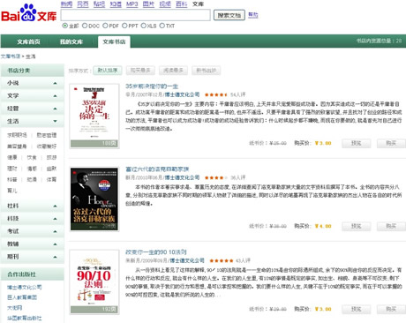Image resolution: width=406 pixels, height=323 pixels.
Task: Open the 百科 top link
Action: pos(182,4)
